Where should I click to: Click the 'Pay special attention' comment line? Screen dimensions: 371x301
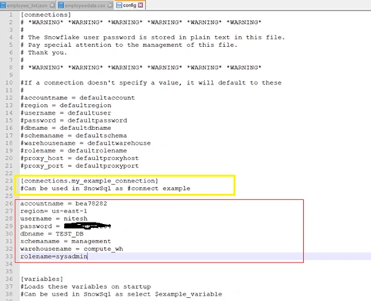[129, 45]
